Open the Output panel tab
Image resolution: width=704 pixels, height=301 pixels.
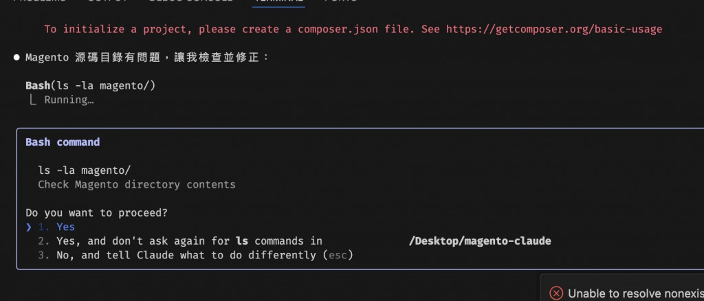coord(107,1)
